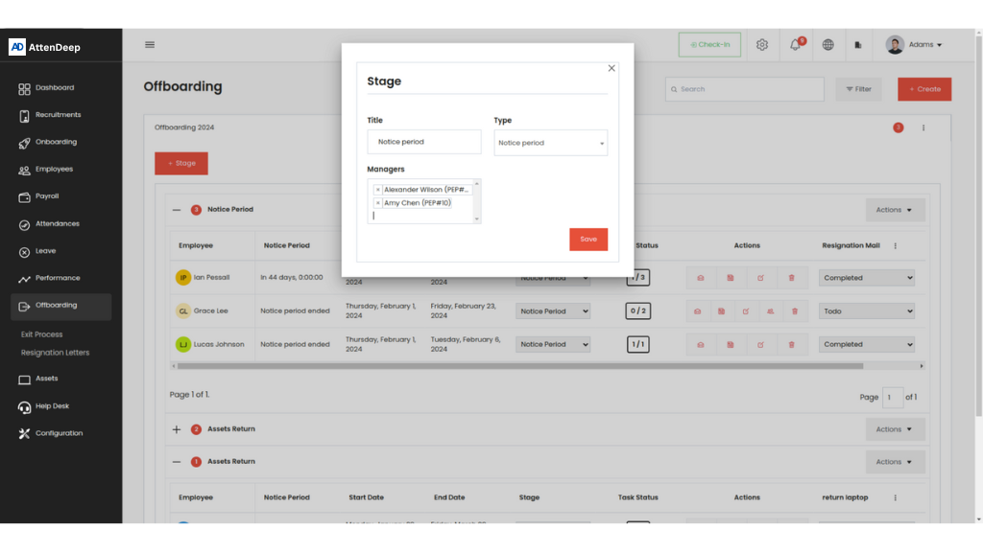This screenshot has width=983, height=552.
Task: Delete Grace Lee's offboarding record
Action: click(x=795, y=311)
